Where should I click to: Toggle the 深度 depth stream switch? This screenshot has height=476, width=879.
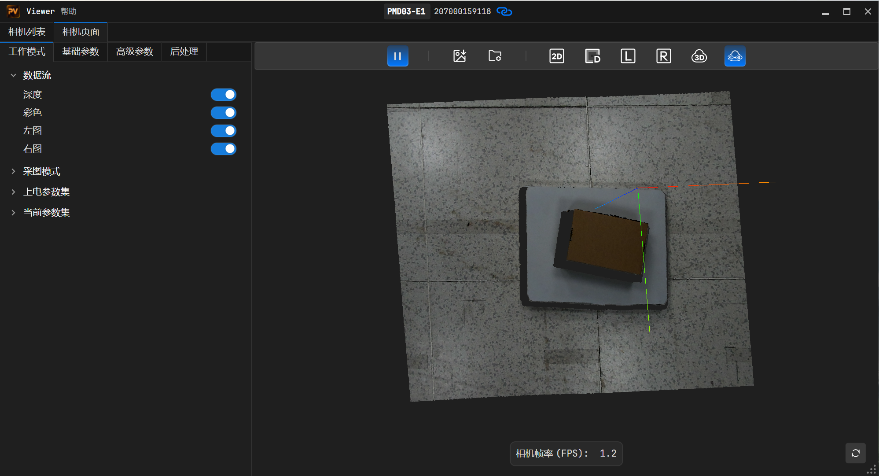[x=224, y=95]
